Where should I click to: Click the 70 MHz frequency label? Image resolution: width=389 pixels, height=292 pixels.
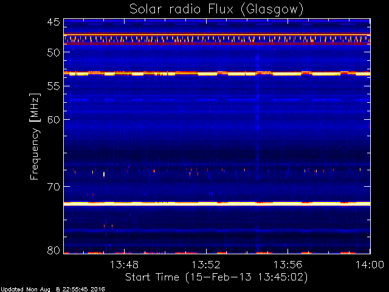tap(53, 187)
